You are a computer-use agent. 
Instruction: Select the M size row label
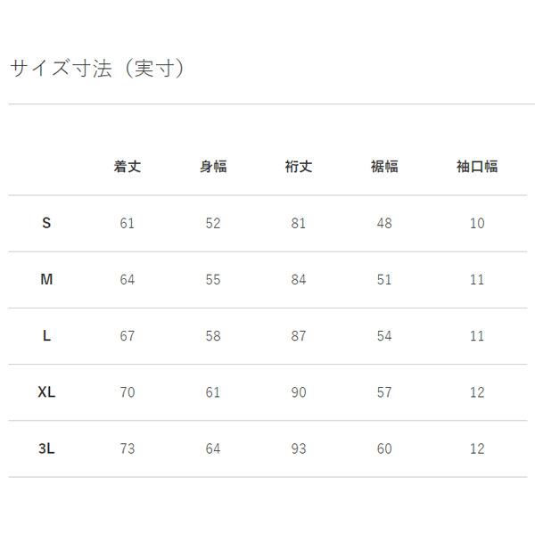[46, 279]
